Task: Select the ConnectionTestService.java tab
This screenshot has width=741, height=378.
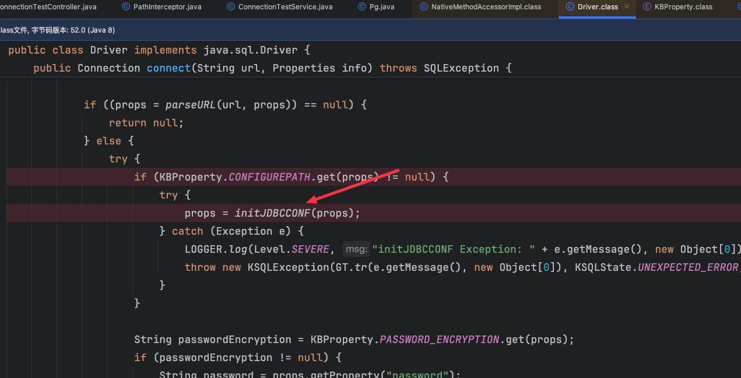Action: (286, 7)
